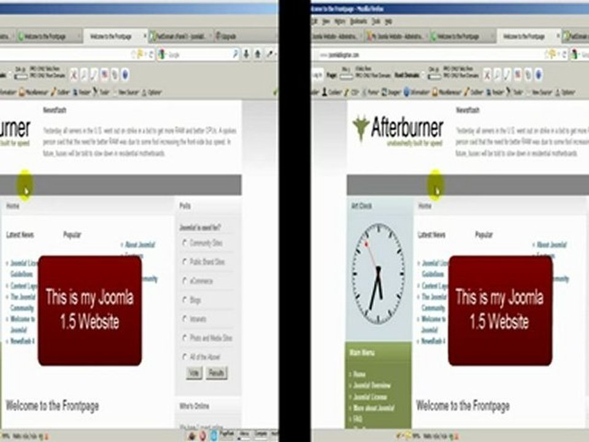Click the downward arrow icon beside left window search box
Image resolution: width=589 pixels, height=442 pixels.
246,54
